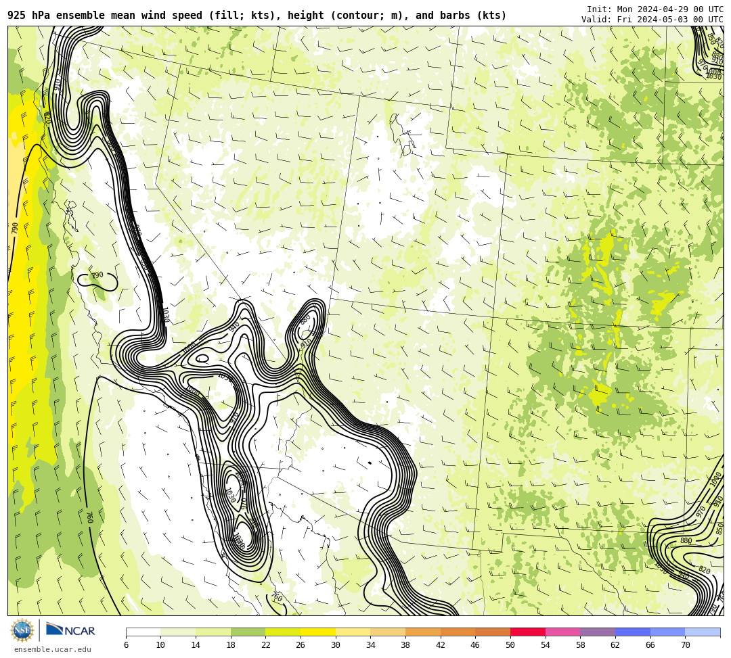Click the 14-18 kts light green colorbar swatch
This screenshot has width=731, height=658.
[x=213, y=632]
